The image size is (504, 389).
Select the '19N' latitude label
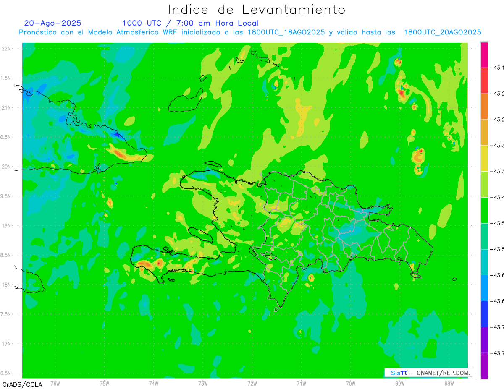click(6, 226)
